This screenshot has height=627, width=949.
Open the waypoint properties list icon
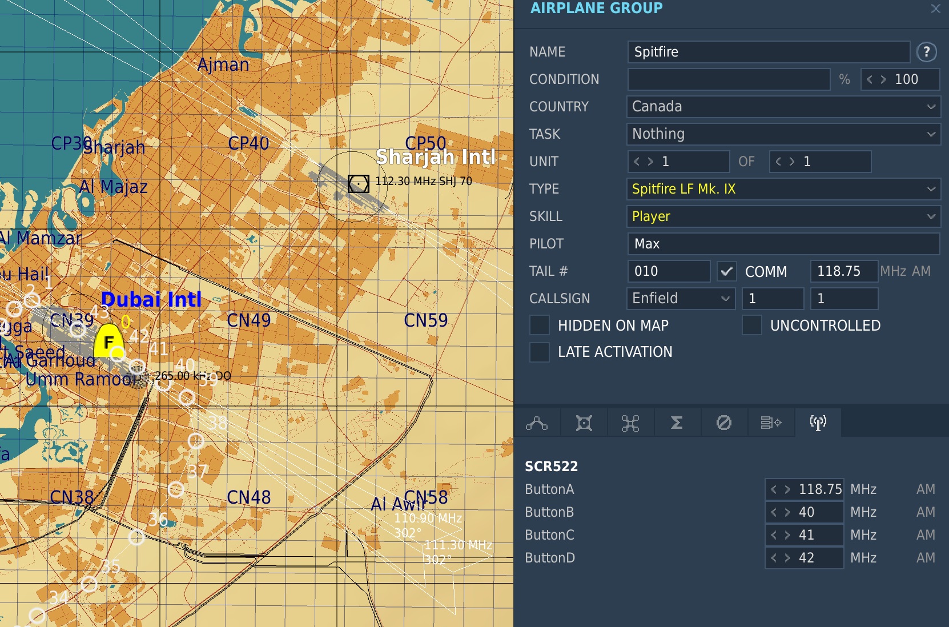pyautogui.click(x=771, y=423)
